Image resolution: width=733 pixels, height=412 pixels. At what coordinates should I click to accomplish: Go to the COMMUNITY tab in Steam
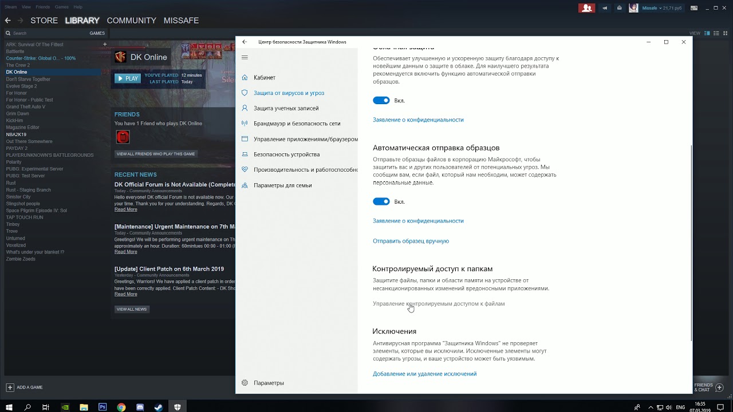pyautogui.click(x=132, y=21)
